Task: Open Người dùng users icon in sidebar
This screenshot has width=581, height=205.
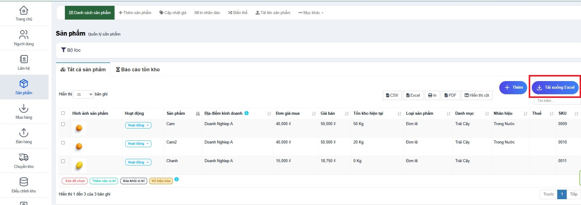Action: pos(24,35)
